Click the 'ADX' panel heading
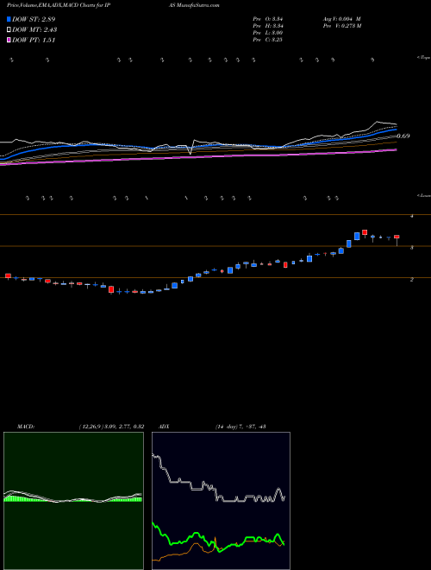431x570 pixels. (164, 427)
